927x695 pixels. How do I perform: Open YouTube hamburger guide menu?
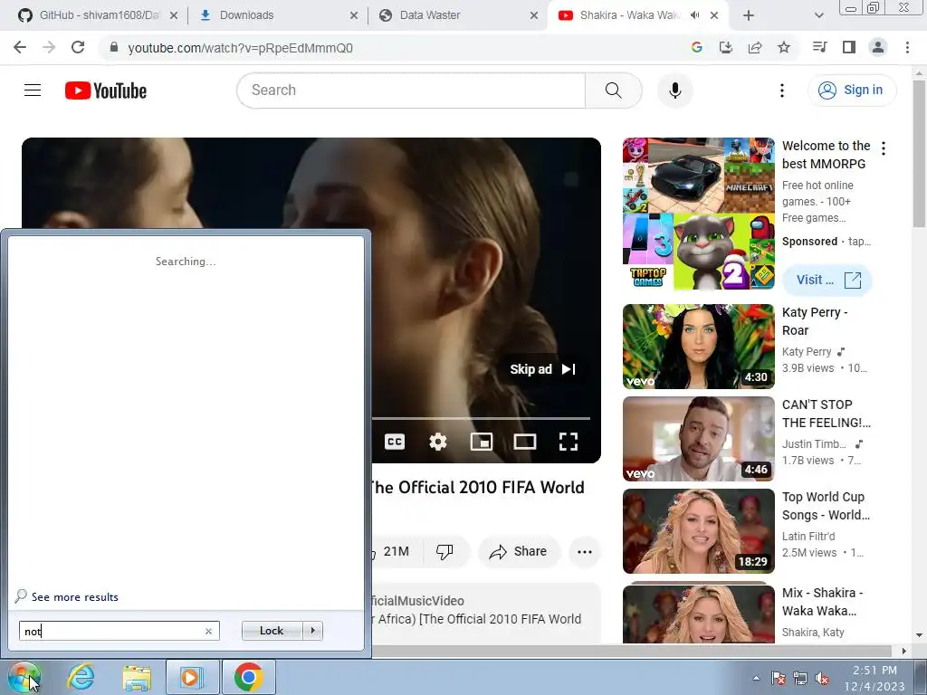coord(33,90)
